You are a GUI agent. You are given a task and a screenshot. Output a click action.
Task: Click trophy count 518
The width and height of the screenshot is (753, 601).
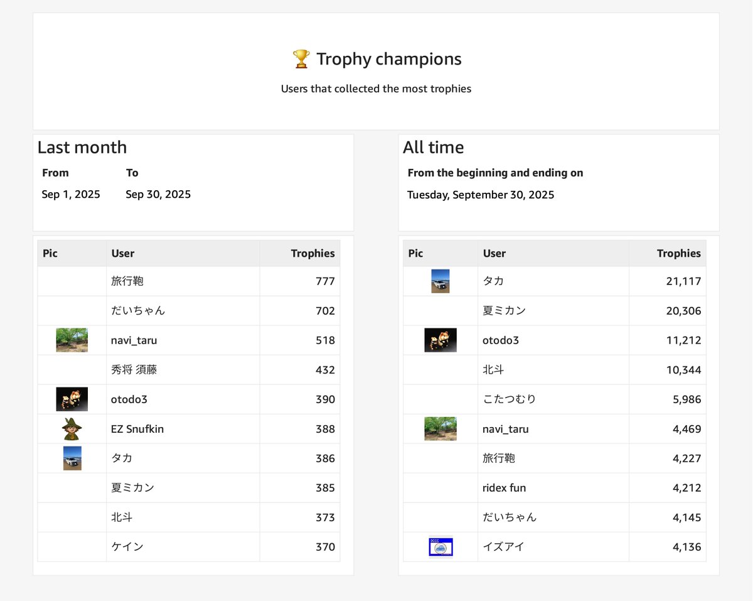pyautogui.click(x=325, y=340)
